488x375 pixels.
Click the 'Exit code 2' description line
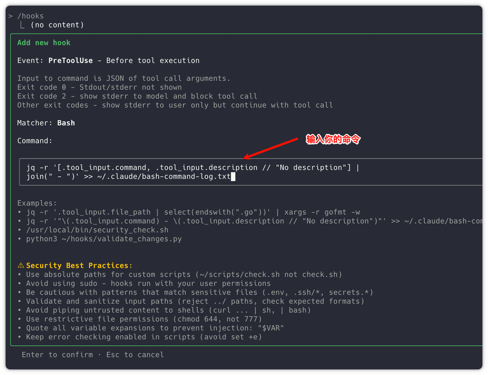click(137, 96)
